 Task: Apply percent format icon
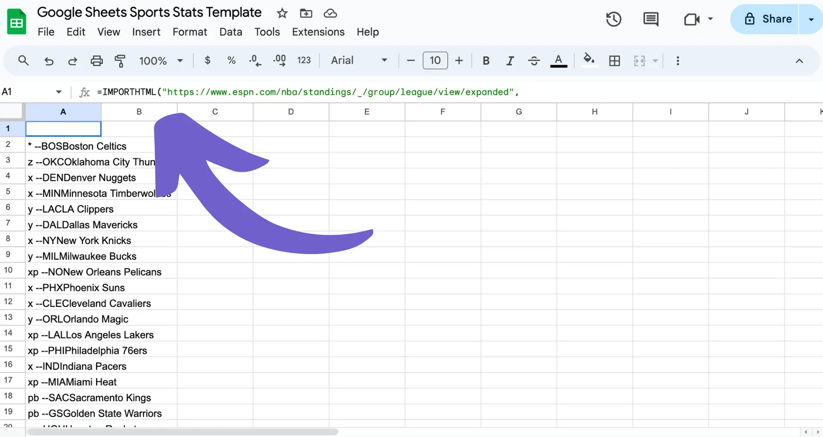pos(231,60)
